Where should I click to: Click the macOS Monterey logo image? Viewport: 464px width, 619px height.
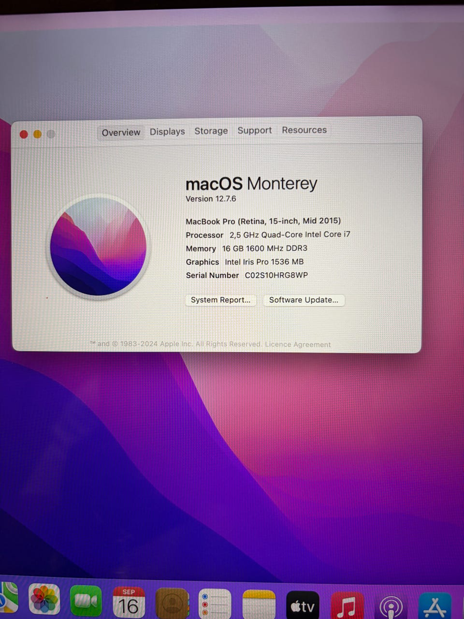click(98, 247)
